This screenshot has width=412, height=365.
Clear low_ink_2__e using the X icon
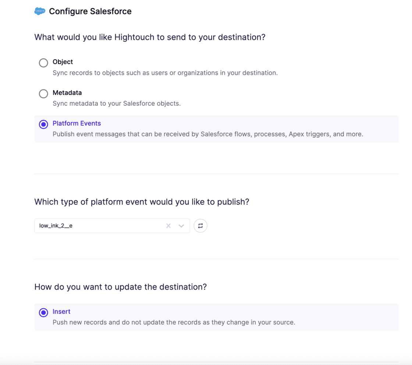pyautogui.click(x=168, y=226)
